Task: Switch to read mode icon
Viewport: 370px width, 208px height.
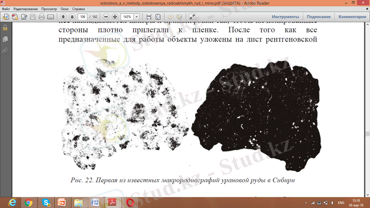Action: [x=192, y=17]
